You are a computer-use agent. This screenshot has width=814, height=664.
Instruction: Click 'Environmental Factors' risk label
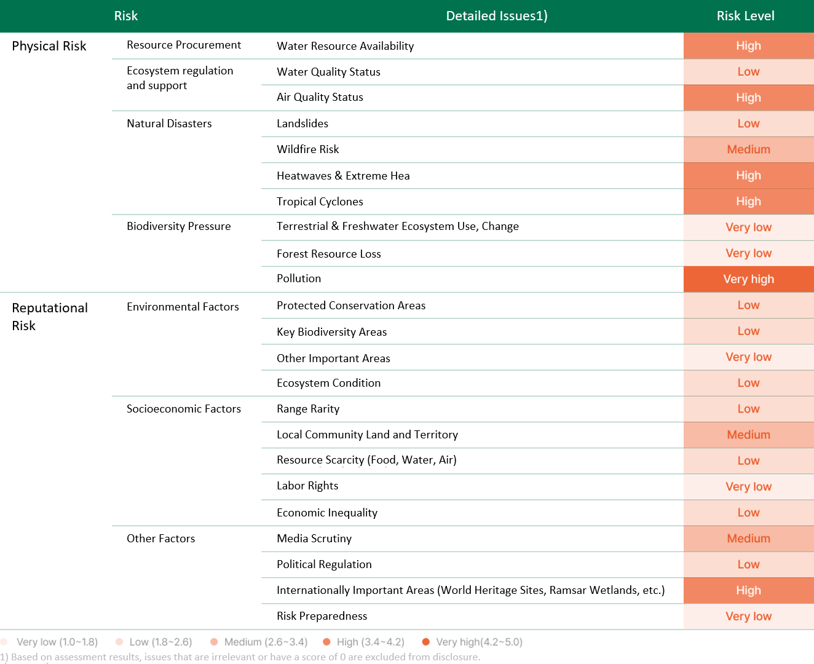pyautogui.click(x=183, y=307)
